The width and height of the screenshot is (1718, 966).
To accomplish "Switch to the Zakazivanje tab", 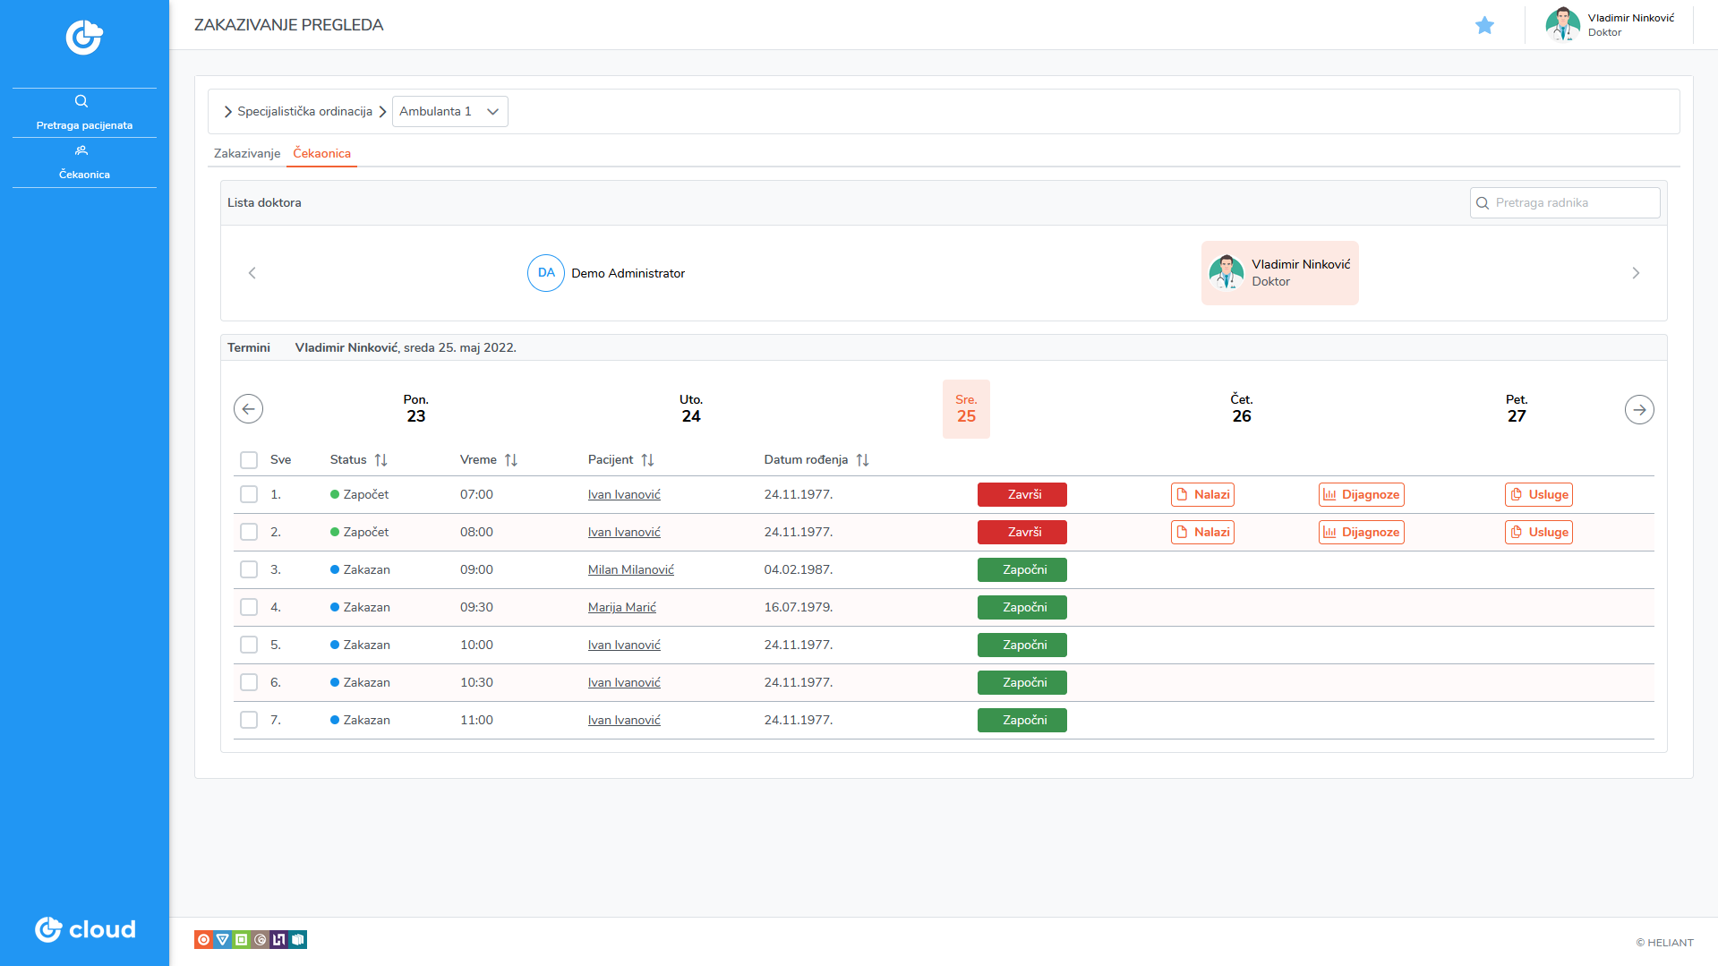I will point(247,153).
